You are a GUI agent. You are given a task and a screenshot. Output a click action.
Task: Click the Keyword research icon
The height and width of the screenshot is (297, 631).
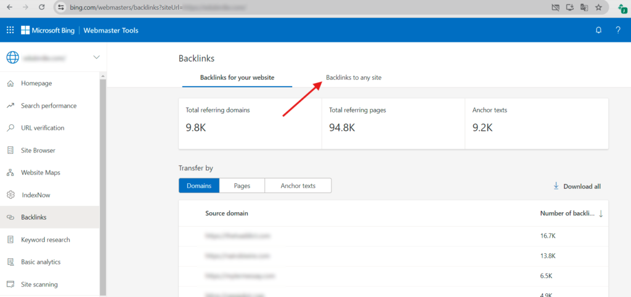pos(10,240)
